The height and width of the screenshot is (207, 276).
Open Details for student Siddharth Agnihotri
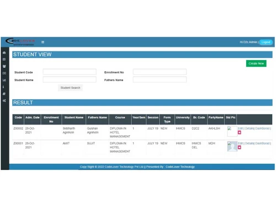[250, 128]
